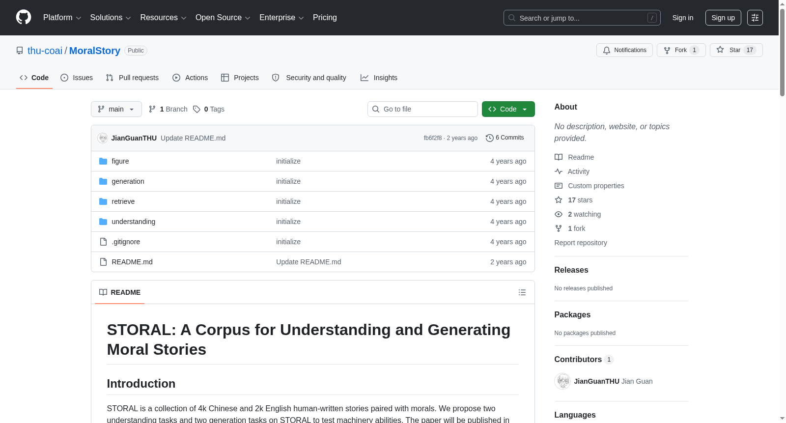Click the book icon in README tab
Viewport: 786px width, 423px height.
(x=103, y=292)
